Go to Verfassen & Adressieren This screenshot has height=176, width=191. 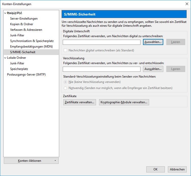coord(26,30)
